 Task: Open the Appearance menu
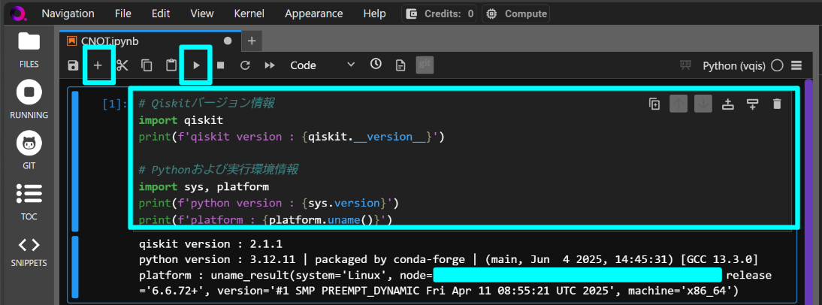pos(313,14)
